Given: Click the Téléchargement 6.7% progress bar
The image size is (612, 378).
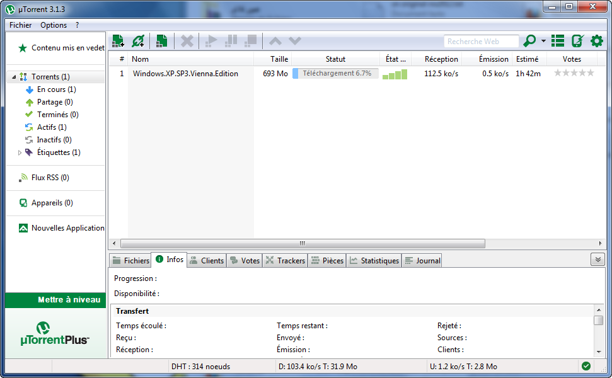Looking at the screenshot, I should tap(336, 73).
